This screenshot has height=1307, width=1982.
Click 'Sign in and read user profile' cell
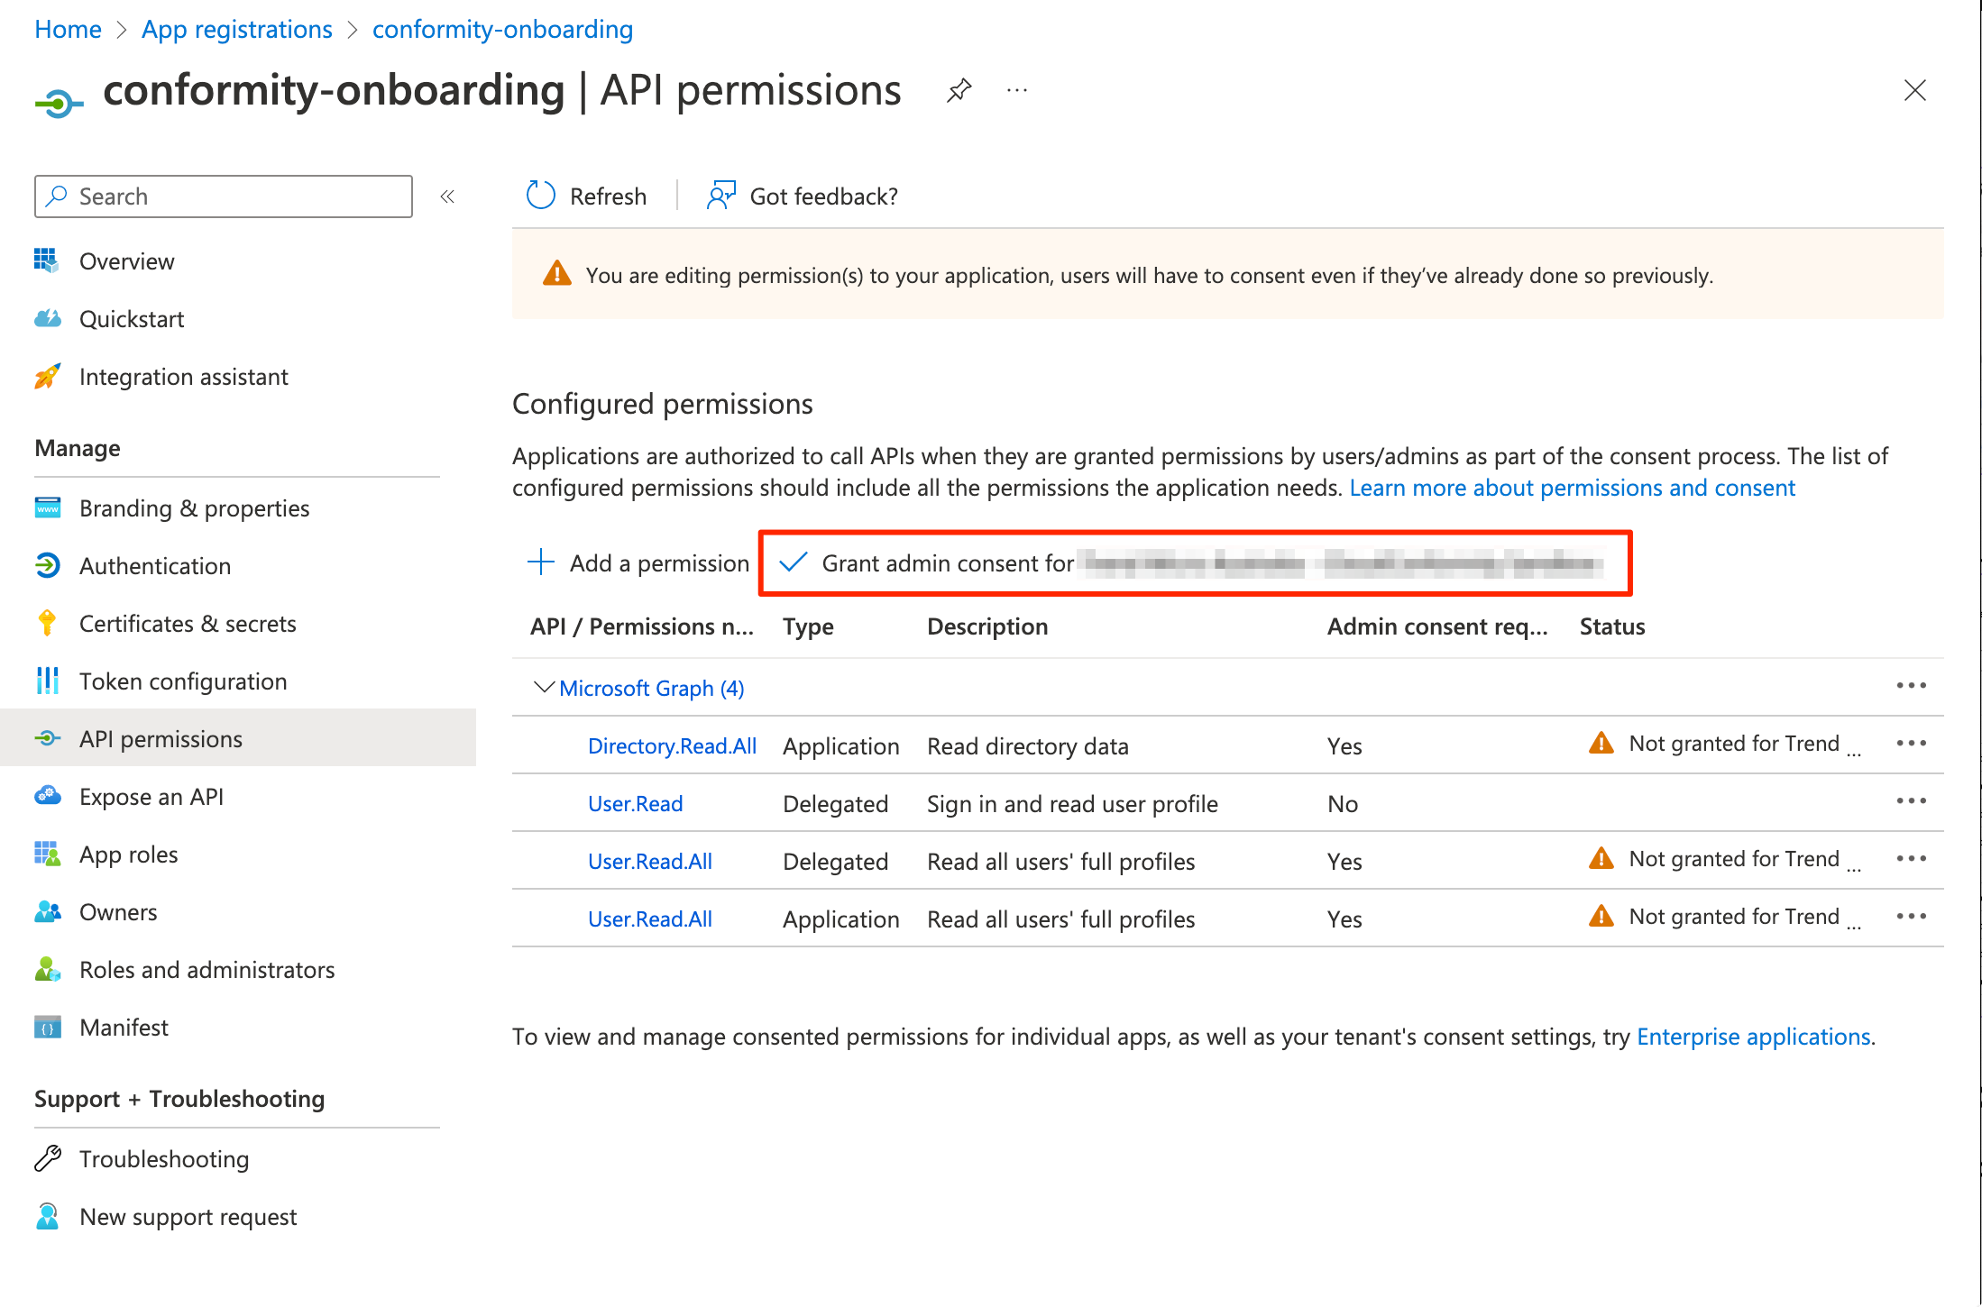(1072, 803)
